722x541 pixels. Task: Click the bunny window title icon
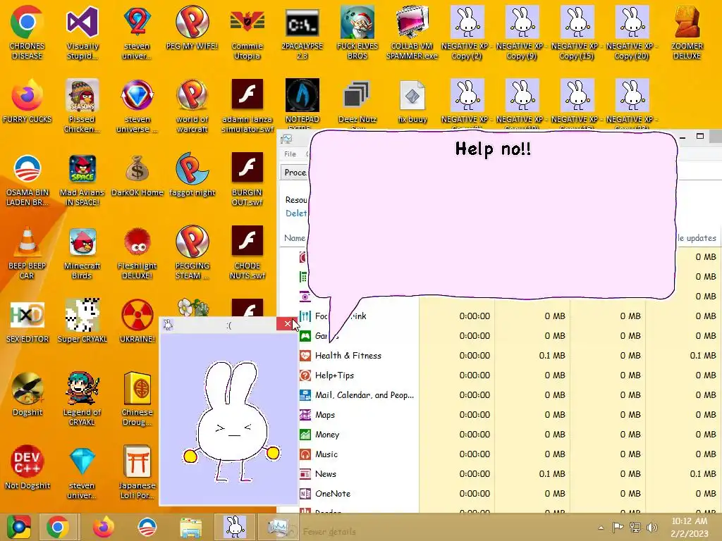(168, 325)
